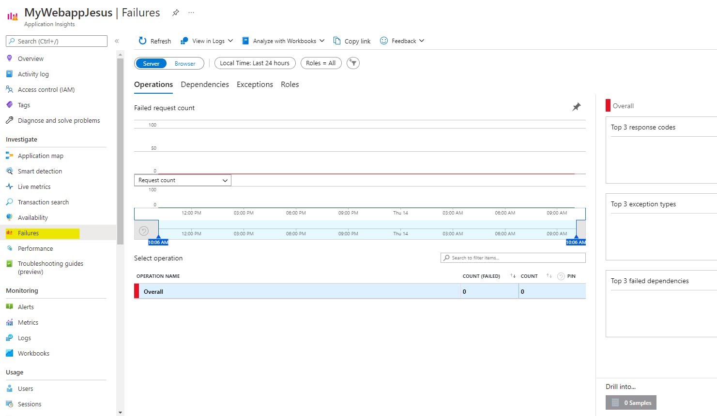The image size is (717, 416).
Task: Click the Sessions icon in sidebar
Action: tap(9, 404)
